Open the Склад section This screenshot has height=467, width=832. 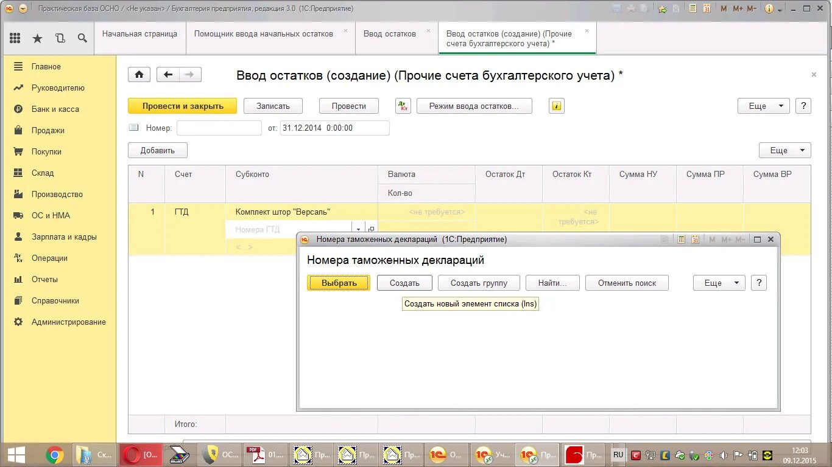[x=43, y=173]
